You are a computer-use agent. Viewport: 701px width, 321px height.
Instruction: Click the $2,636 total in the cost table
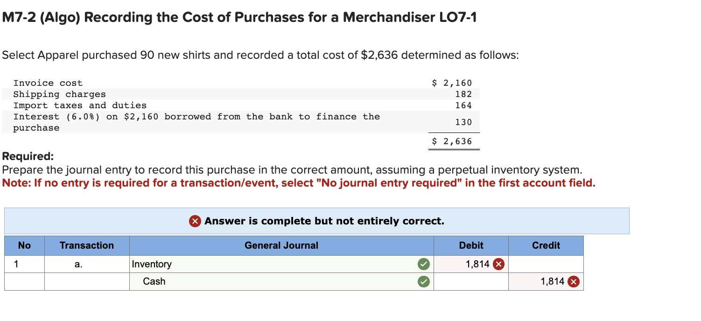point(451,141)
